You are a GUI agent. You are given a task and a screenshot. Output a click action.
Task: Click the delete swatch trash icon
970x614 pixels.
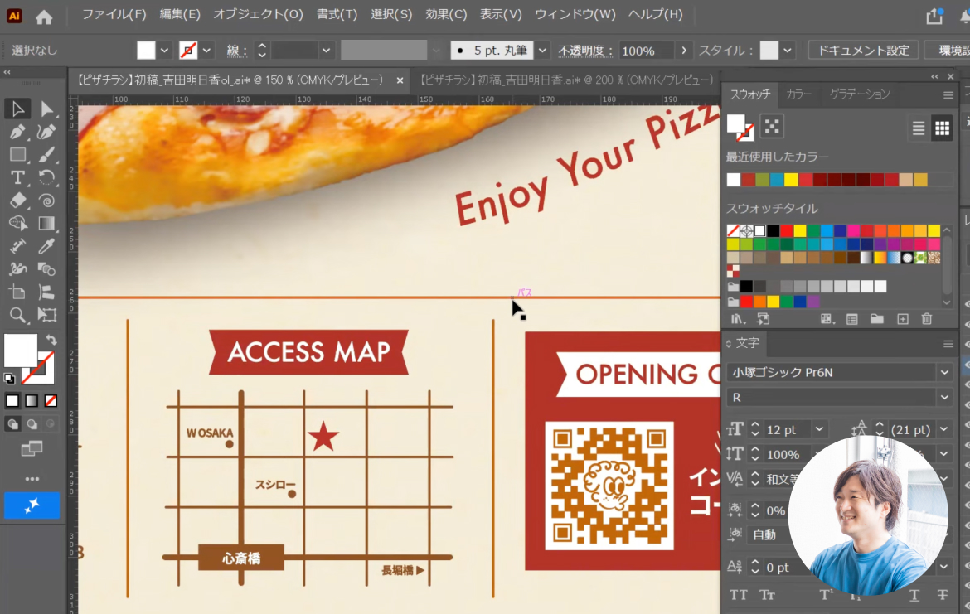[926, 319]
